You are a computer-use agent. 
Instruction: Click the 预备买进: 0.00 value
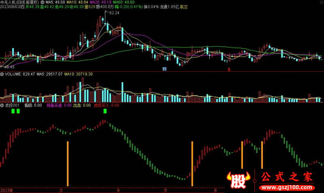tap(59, 106)
